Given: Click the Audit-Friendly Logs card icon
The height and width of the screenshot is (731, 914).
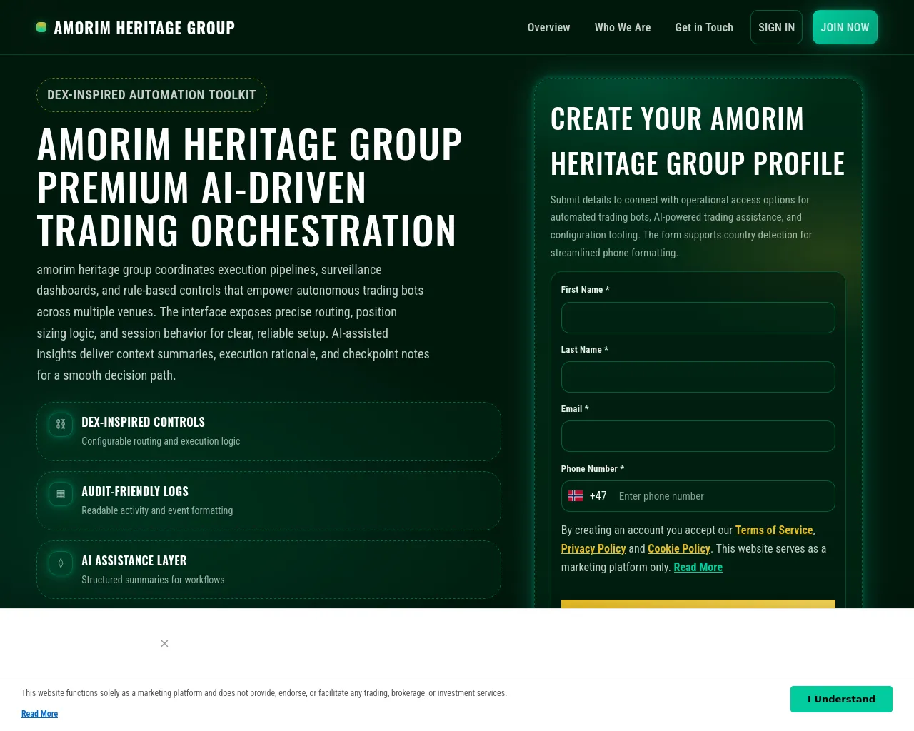Looking at the screenshot, I should [x=61, y=493].
